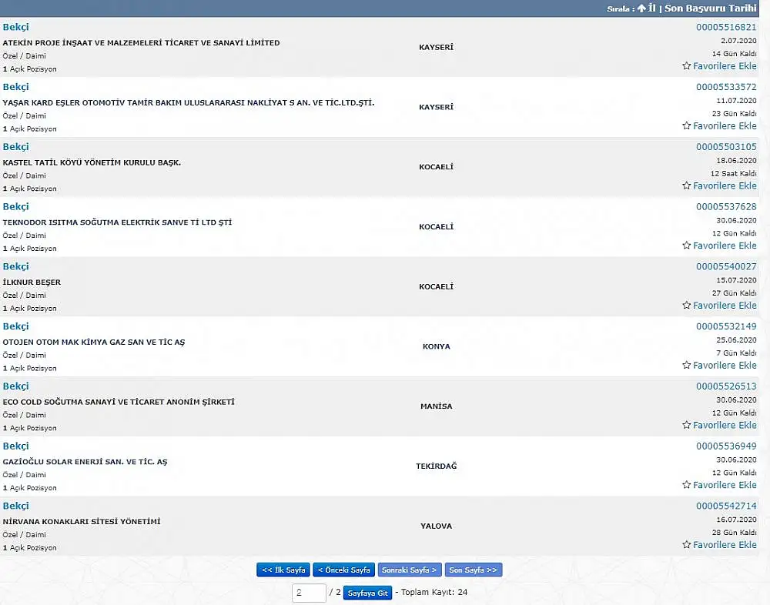Click the 'Toplam Kayıt: 24' record count
This screenshot has height=605, width=770.
434,592
